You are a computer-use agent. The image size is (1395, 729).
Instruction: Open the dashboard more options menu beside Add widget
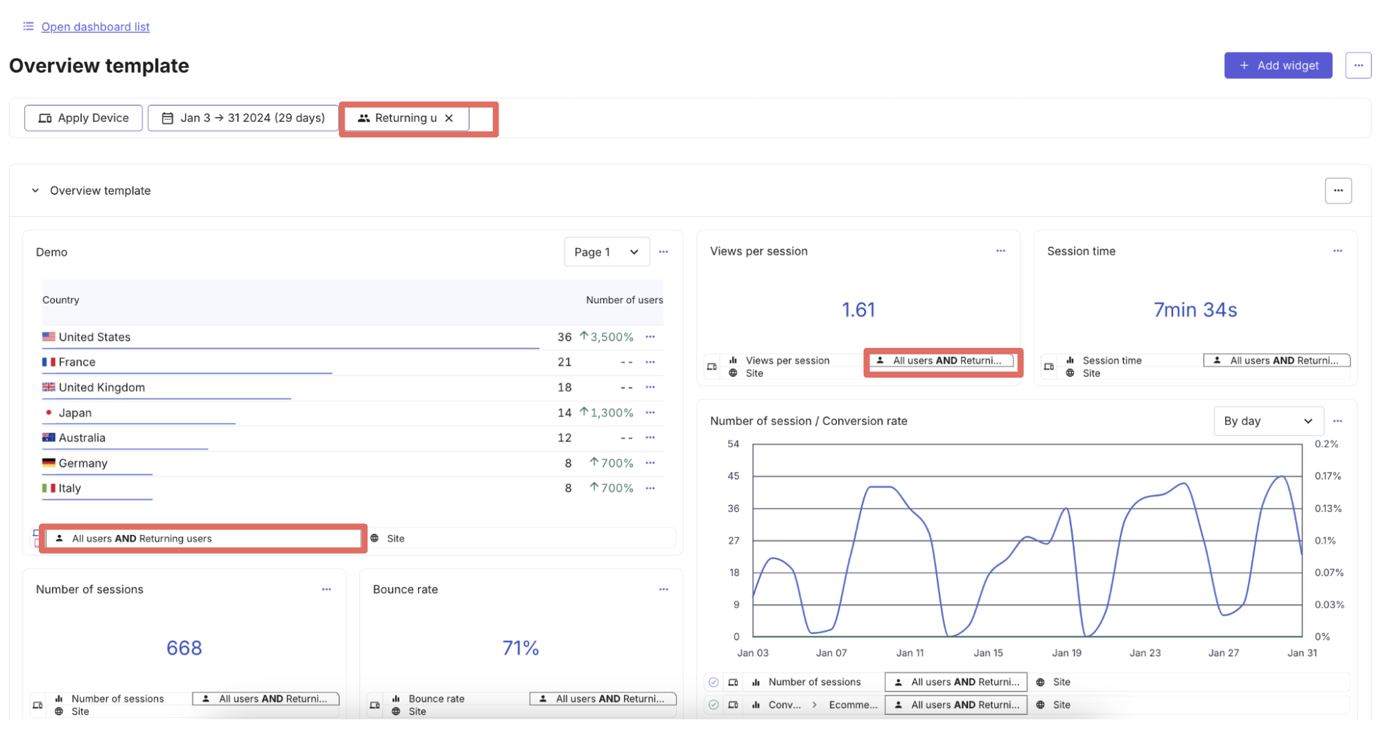pyautogui.click(x=1358, y=65)
